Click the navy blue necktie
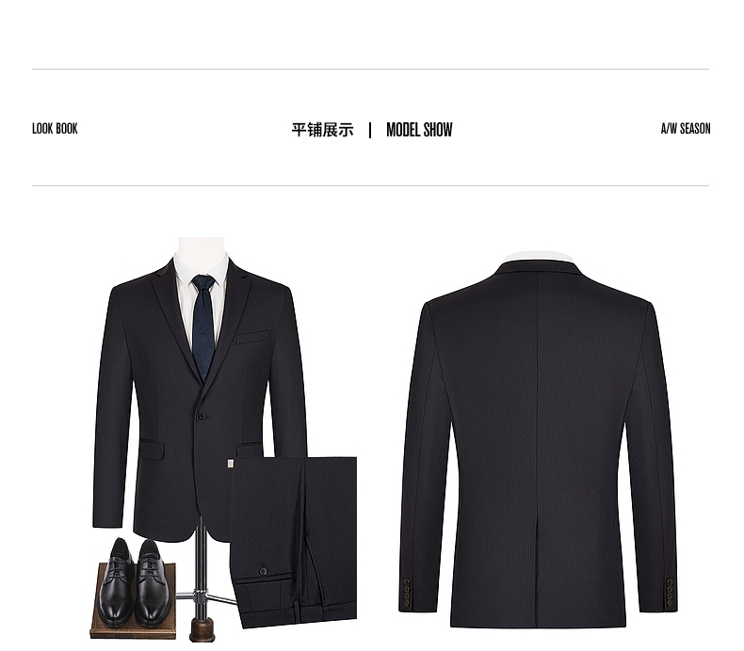The image size is (744, 651). pyautogui.click(x=203, y=327)
